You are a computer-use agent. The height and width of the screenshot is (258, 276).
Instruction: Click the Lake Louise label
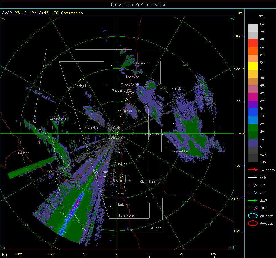pyautogui.click(x=24, y=151)
